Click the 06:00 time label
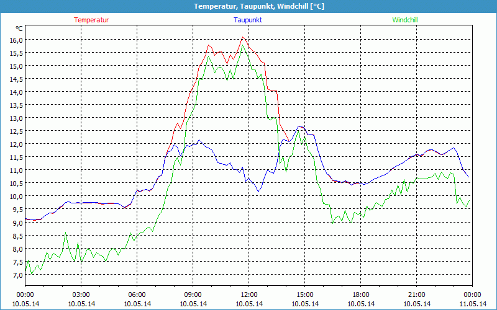The width and height of the screenshot is (497, 310). click(x=137, y=294)
